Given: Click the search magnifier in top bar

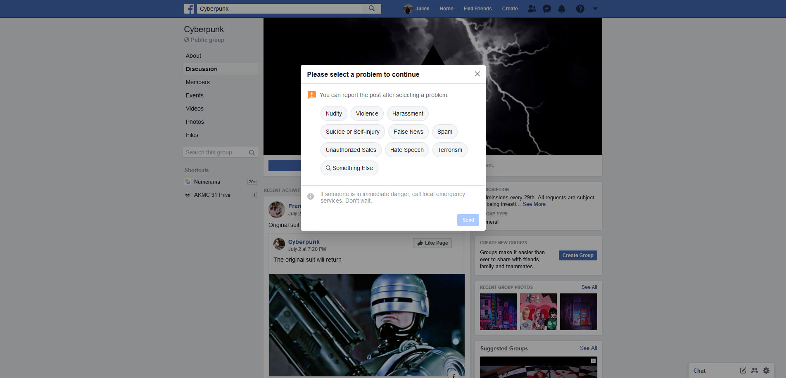Looking at the screenshot, I should click(x=372, y=9).
